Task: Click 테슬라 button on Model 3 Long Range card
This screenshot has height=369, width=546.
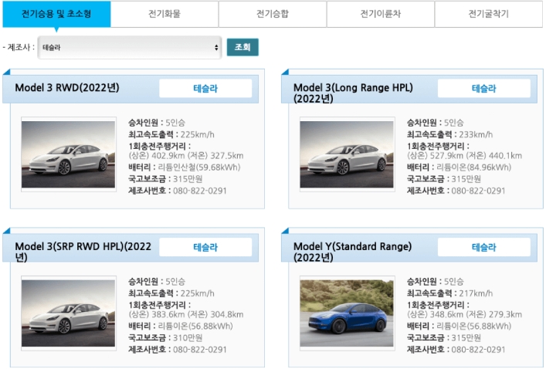Action: [484, 89]
